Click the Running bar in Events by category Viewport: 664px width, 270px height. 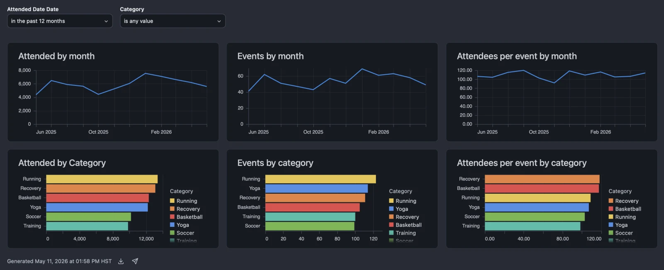point(320,179)
